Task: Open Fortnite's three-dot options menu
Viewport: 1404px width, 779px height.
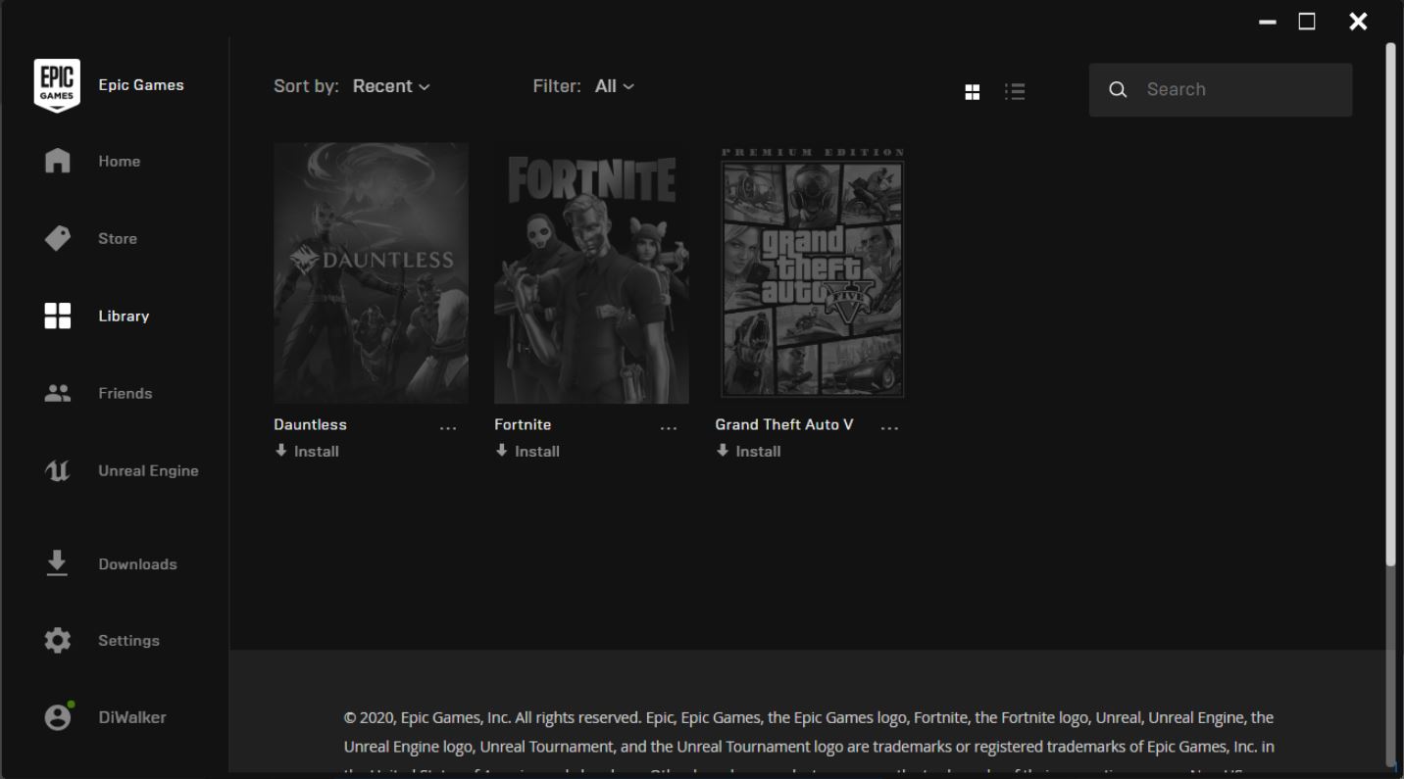Action: click(669, 428)
